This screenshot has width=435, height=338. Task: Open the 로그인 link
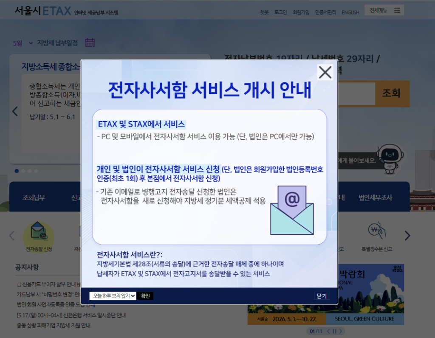(x=280, y=12)
